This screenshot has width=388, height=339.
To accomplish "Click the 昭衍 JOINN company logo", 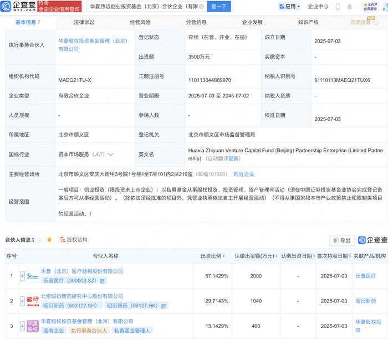I will 33,301.
